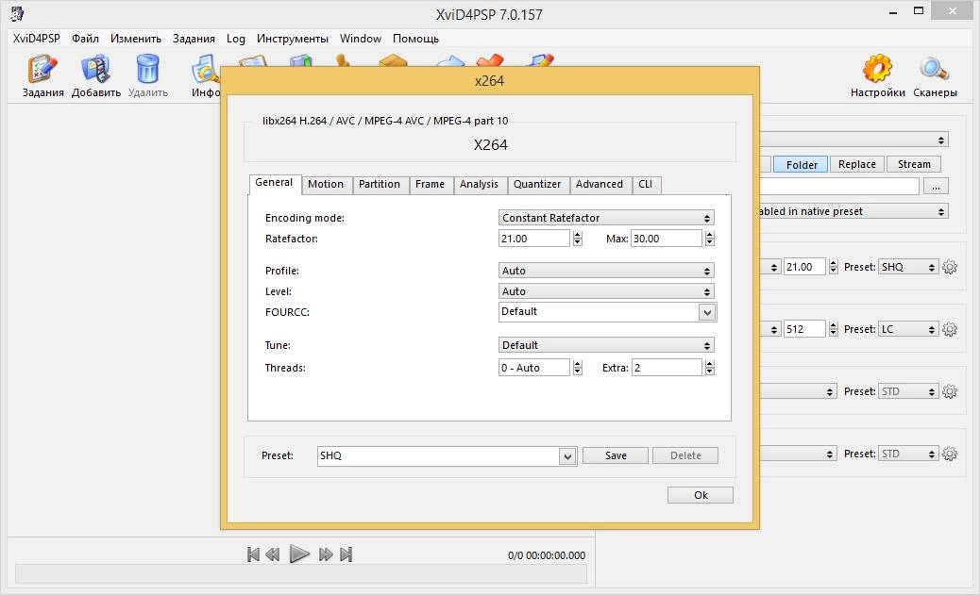Screen dimensions: 980x595
Task: Open the Level dropdown
Action: [606, 291]
